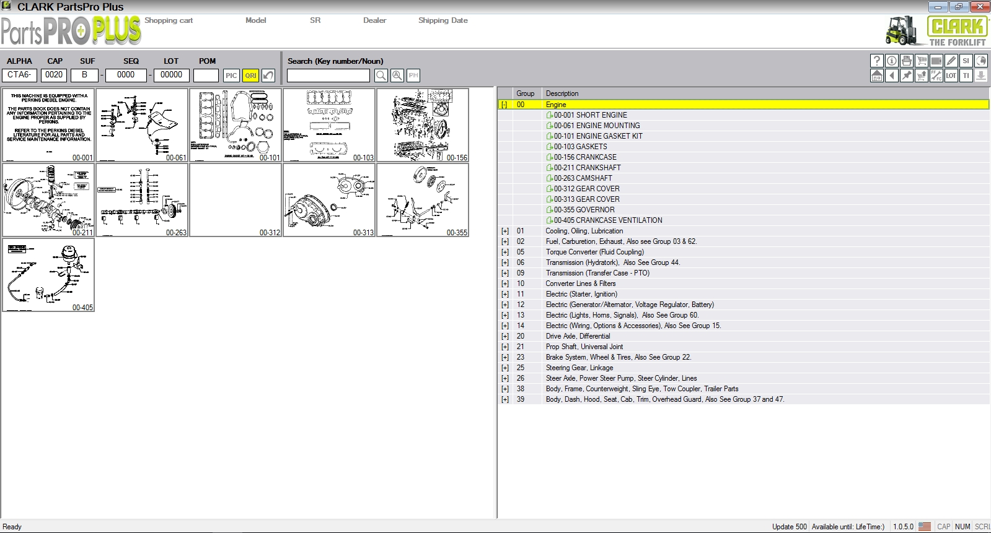Select thumbnail 00-001 Perkins engine notice
The width and height of the screenshot is (991, 533).
pyautogui.click(x=48, y=125)
